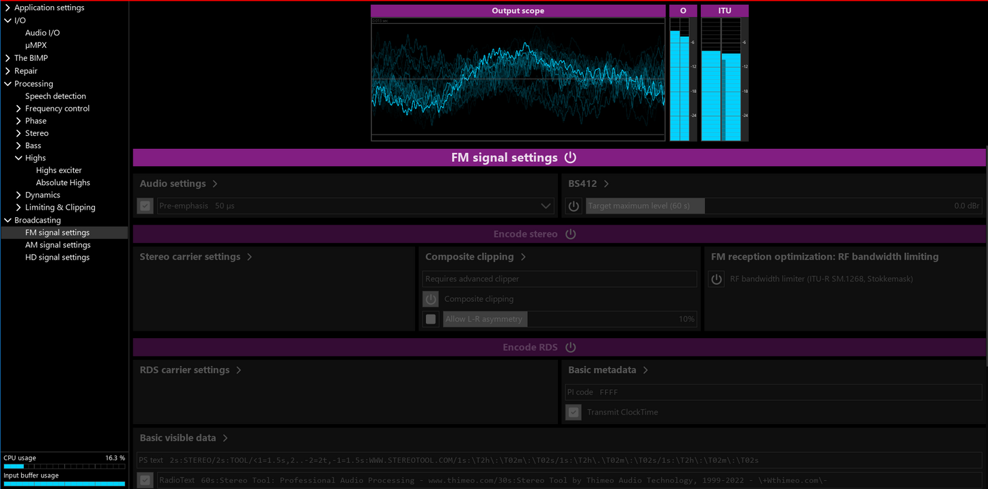Collapse the Highs tree section
Viewport: 988px width, 489px height.
(x=18, y=158)
